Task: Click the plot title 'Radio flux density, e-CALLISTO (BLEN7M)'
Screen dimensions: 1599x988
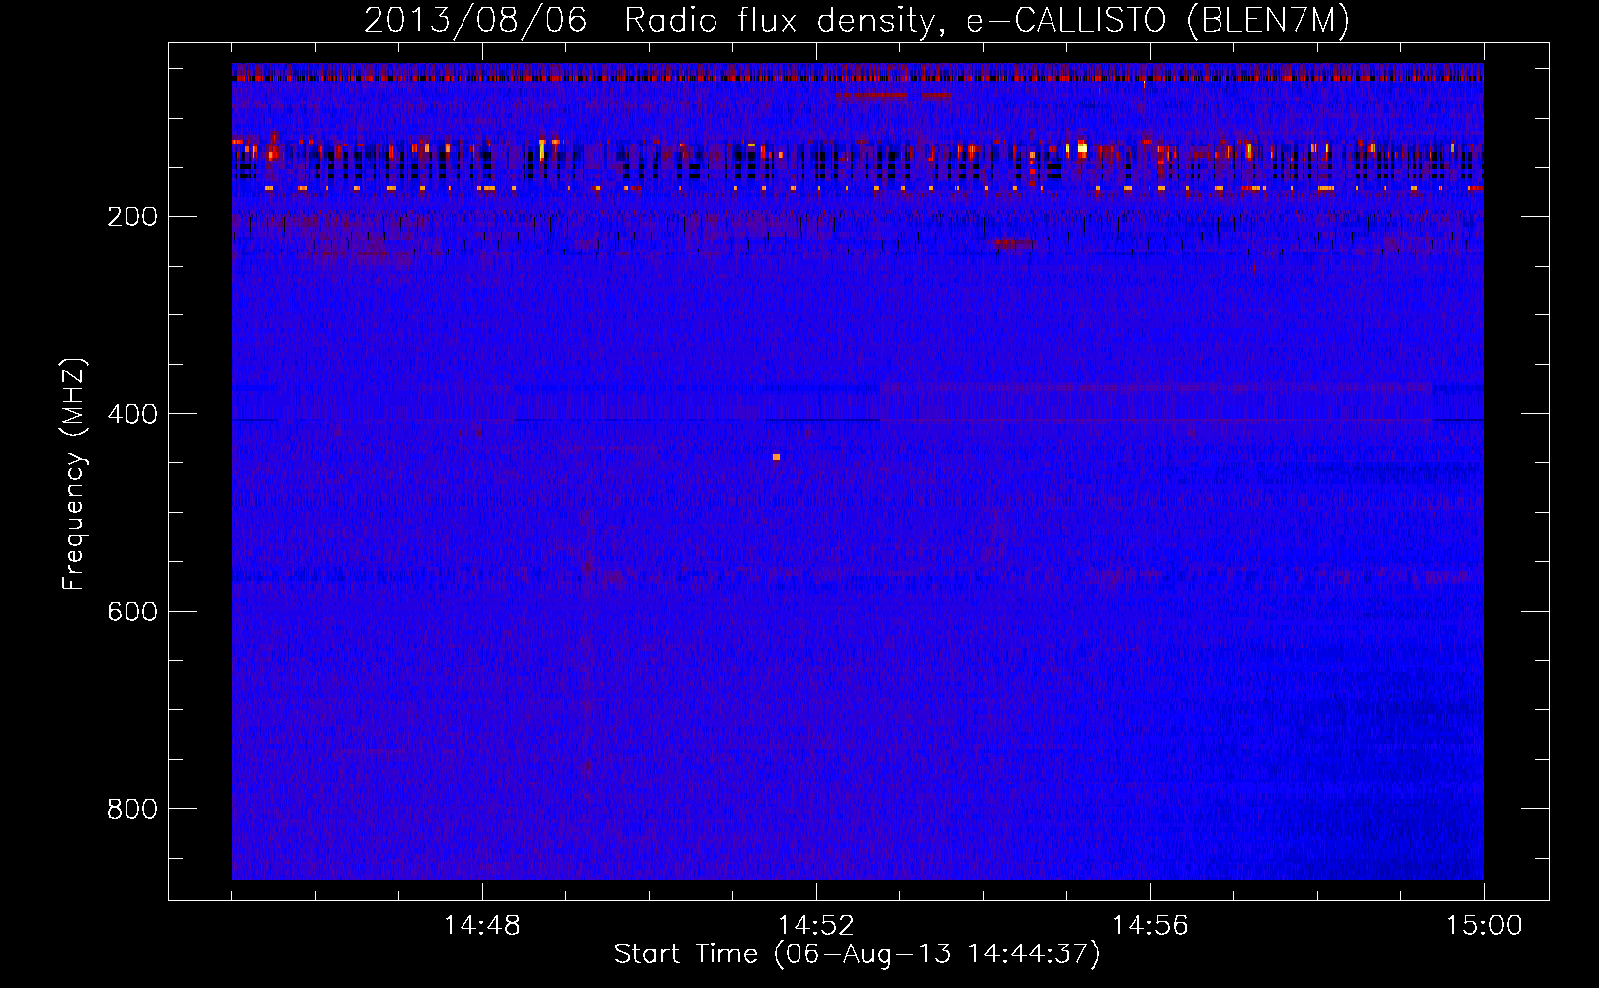Action: (986, 21)
